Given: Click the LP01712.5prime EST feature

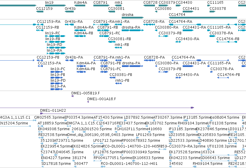Looking at the screenshot, I should 99,143.
